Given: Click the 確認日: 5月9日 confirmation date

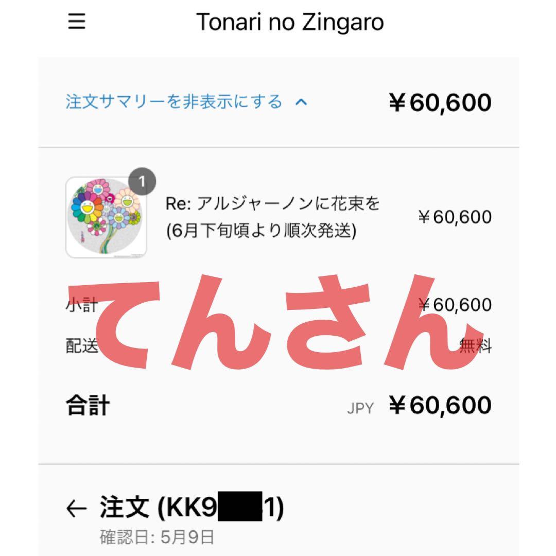Looking at the screenshot, I should point(157,538).
